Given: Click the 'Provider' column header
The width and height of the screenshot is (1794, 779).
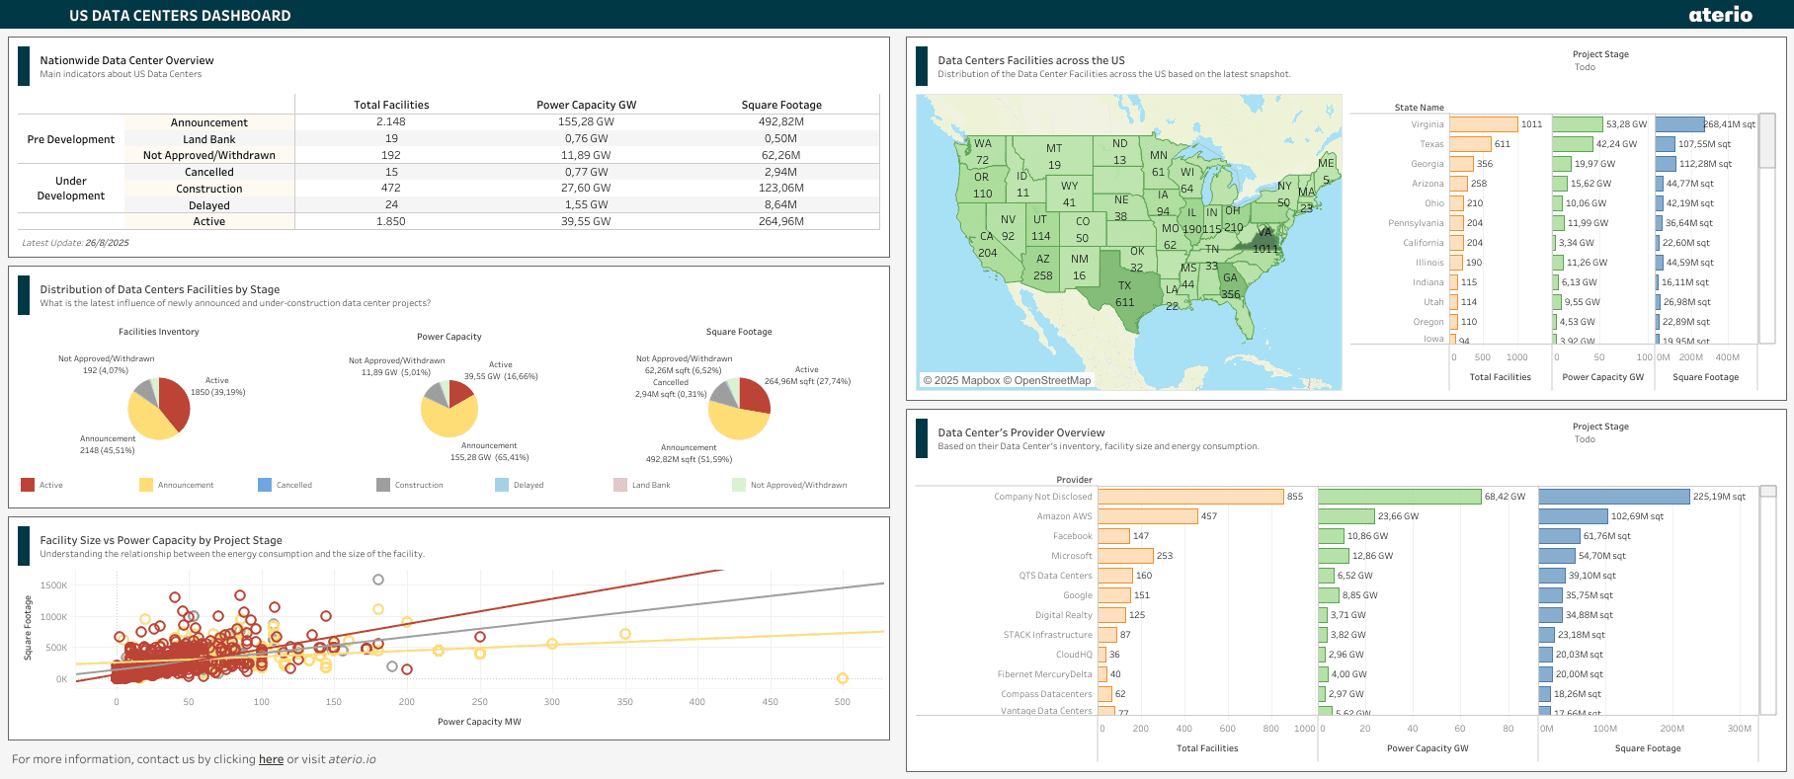Looking at the screenshot, I should coord(1074,480).
